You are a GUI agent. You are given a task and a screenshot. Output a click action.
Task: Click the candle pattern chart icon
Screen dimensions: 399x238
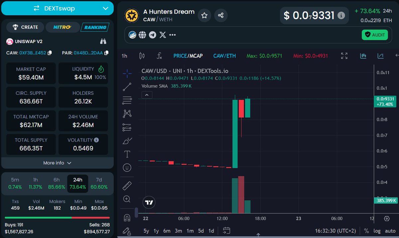363,56
